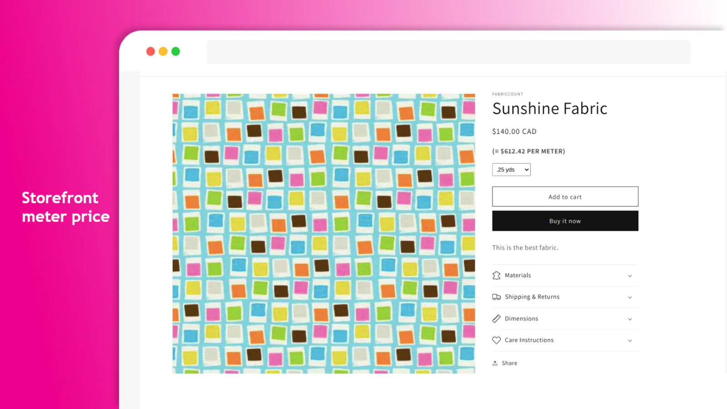Click the Buy it now button
The width and height of the screenshot is (727, 409).
tap(565, 221)
